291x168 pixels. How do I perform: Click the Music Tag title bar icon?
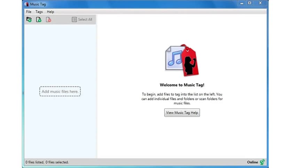click(x=26, y=4)
